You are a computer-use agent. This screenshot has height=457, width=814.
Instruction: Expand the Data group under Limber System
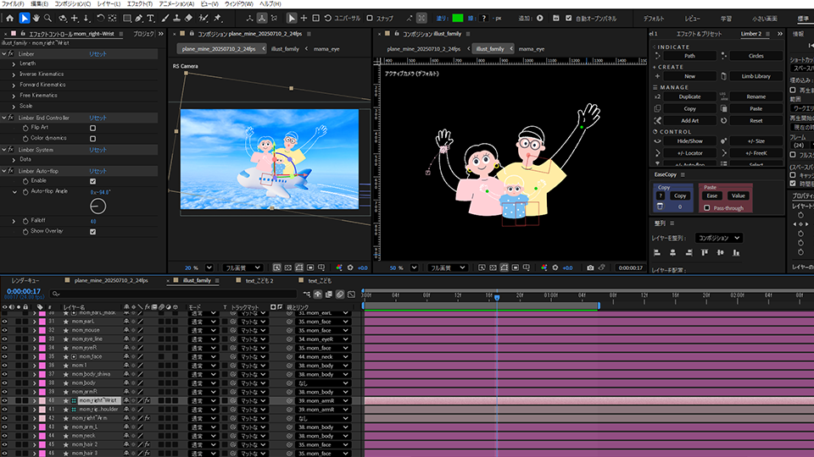(x=14, y=160)
